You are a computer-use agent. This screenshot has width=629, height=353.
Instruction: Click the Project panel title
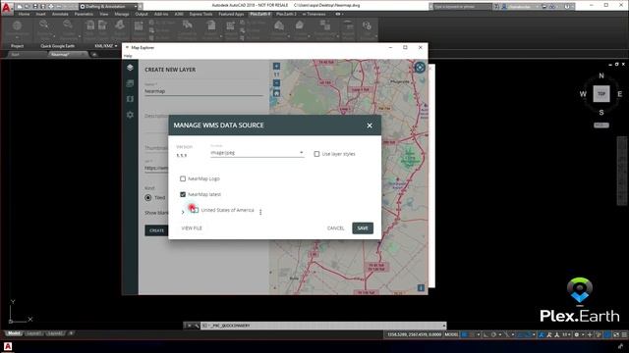[17, 46]
